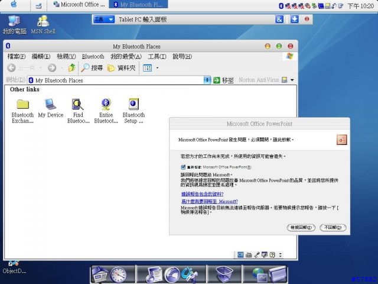This screenshot has height=284, width=378.
Task: Toggle the restart Microsoft Office PowerPoint checkbox
Action: coord(183,167)
